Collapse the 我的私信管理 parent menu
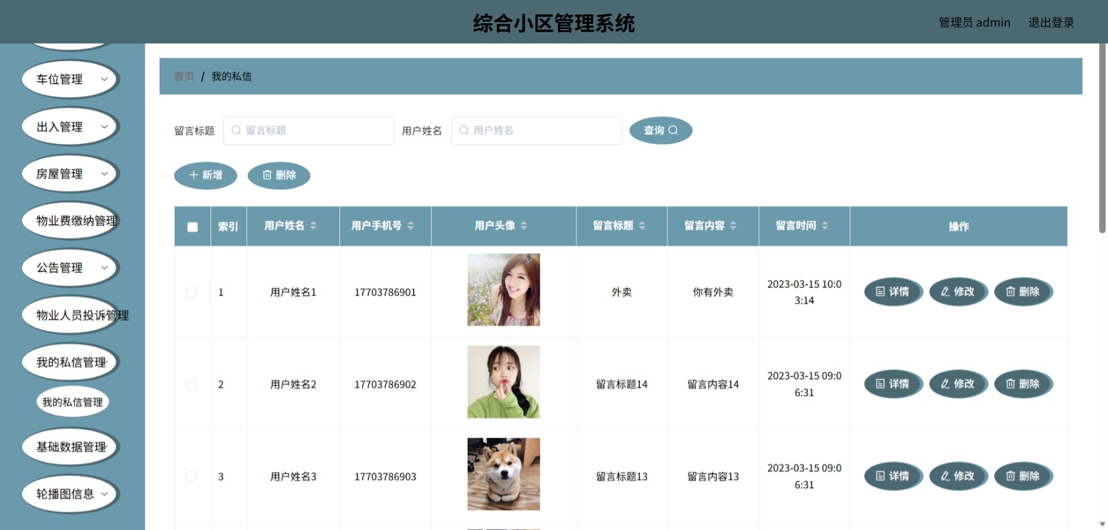 click(70, 362)
